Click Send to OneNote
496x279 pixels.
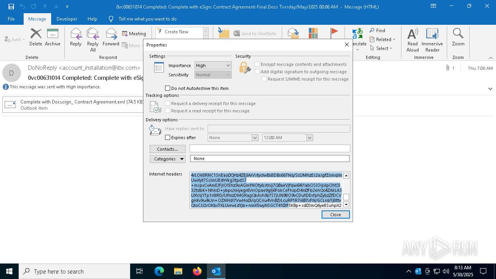tap(255, 34)
